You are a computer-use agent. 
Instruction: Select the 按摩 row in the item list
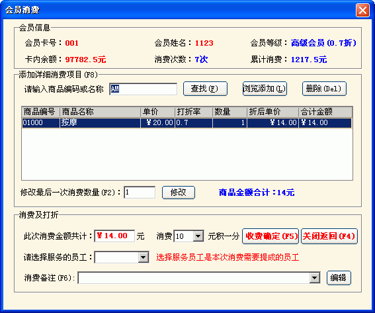187,123
